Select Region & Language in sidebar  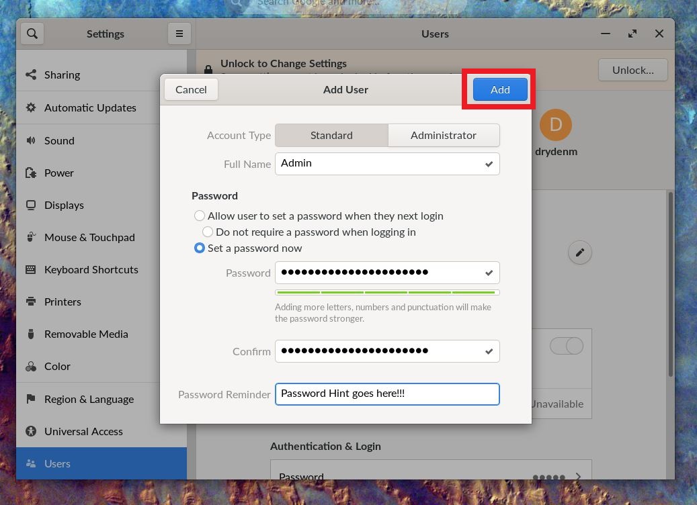point(101,399)
